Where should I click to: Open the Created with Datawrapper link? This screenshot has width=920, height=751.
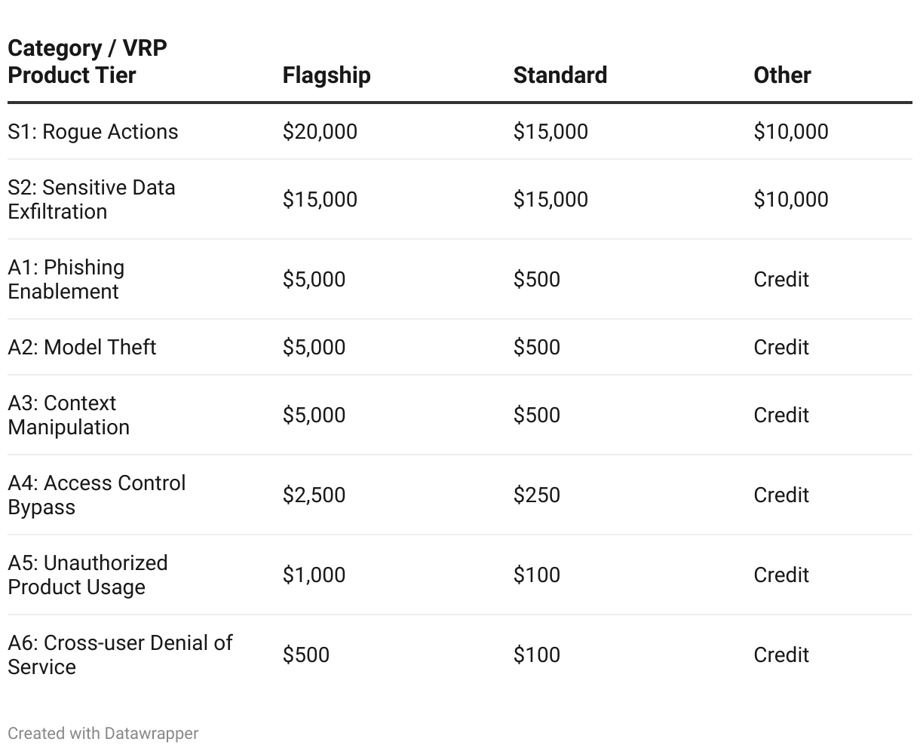(103, 733)
